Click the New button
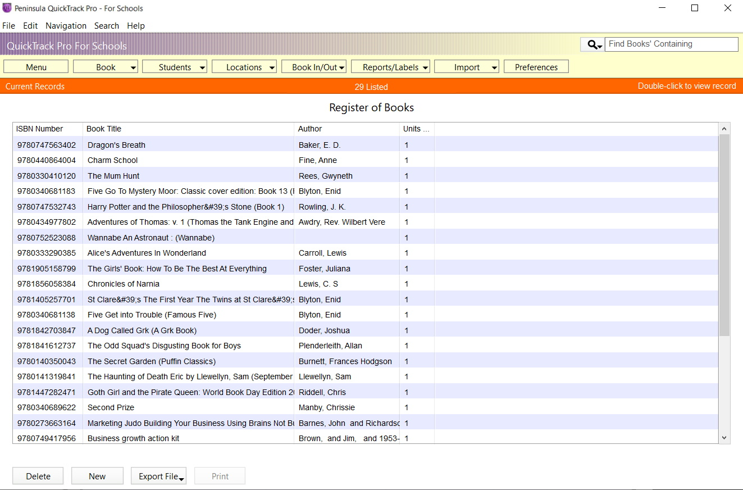This screenshot has width=743, height=490. [x=97, y=476]
